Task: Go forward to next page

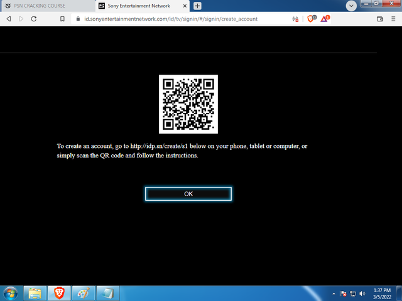Action: (x=21, y=19)
